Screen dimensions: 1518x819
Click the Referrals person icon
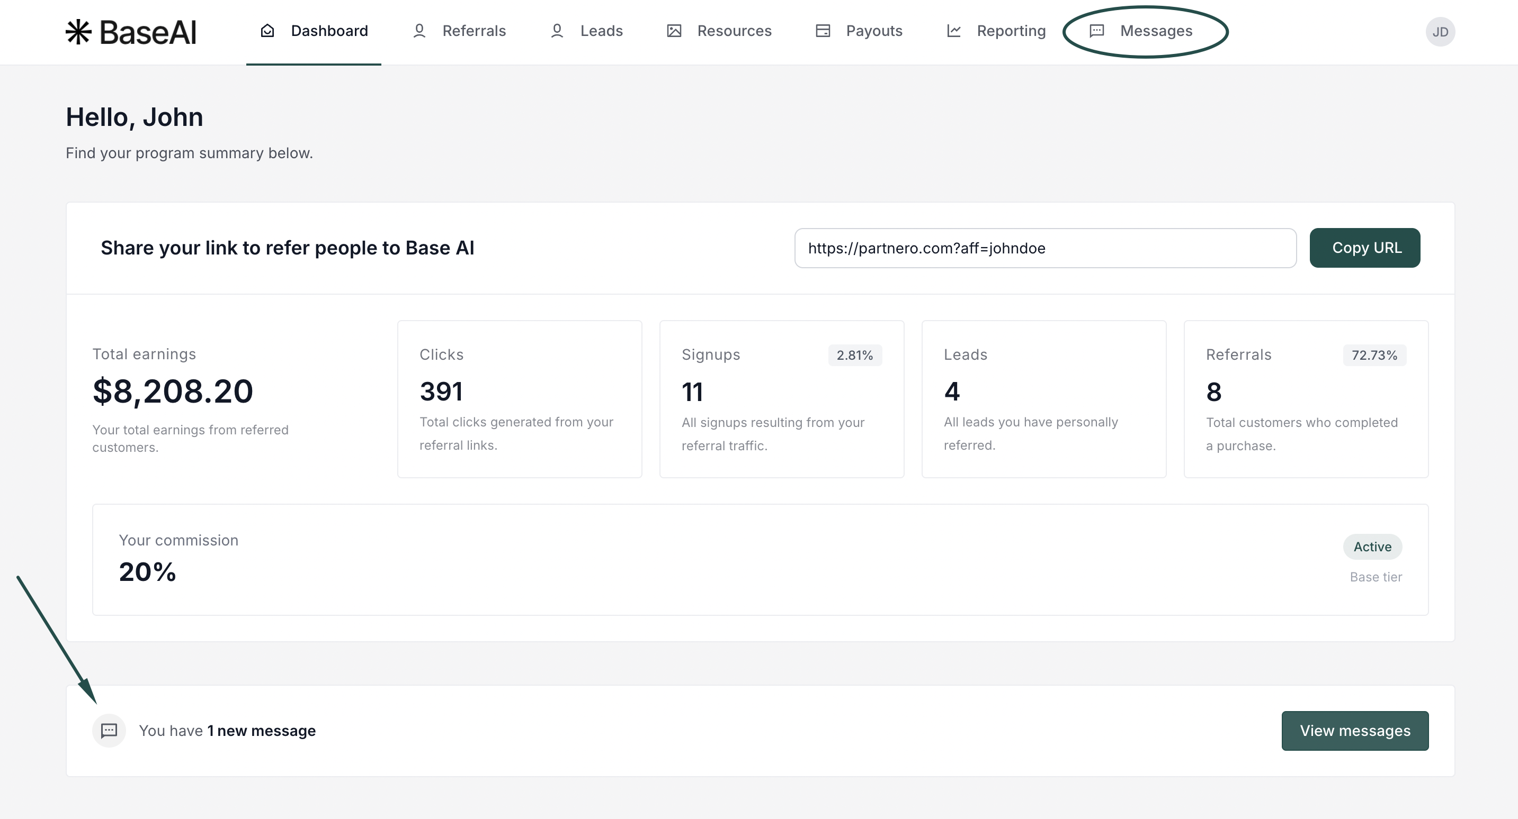pyautogui.click(x=419, y=31)
